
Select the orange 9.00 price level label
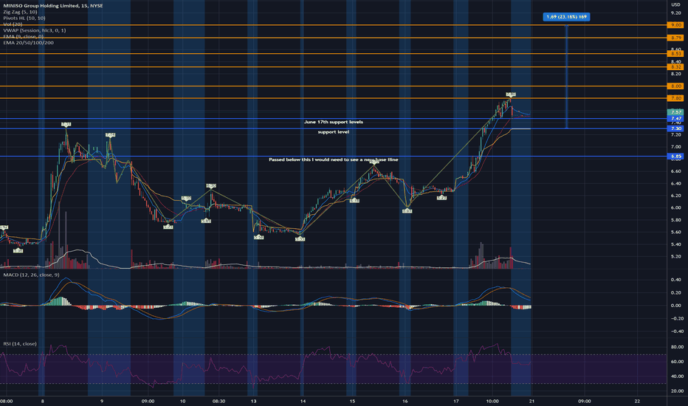point(675,25)
